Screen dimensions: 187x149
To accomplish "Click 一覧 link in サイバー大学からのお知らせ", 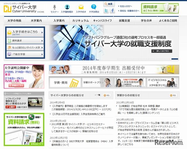I will click(98, 95).
